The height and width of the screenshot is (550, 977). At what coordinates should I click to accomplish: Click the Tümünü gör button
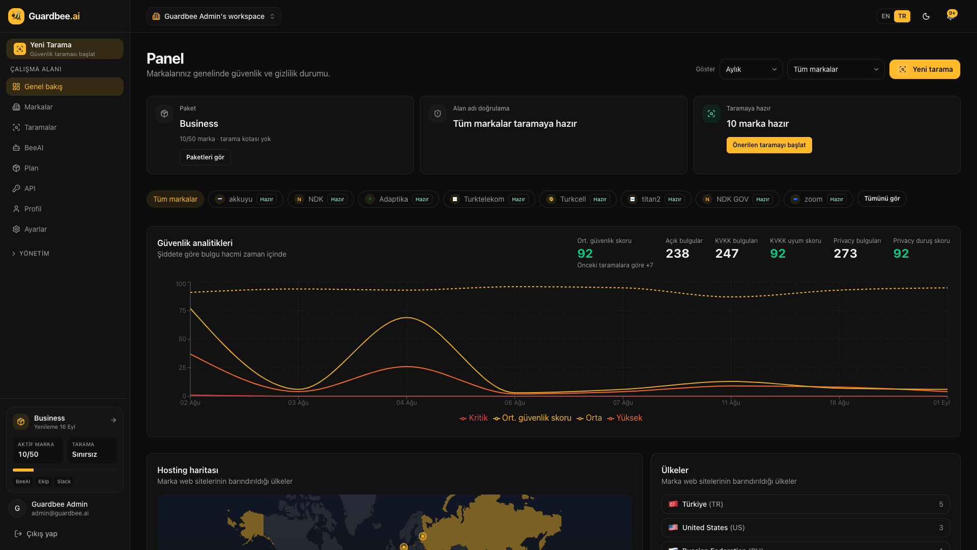point(882,199)
